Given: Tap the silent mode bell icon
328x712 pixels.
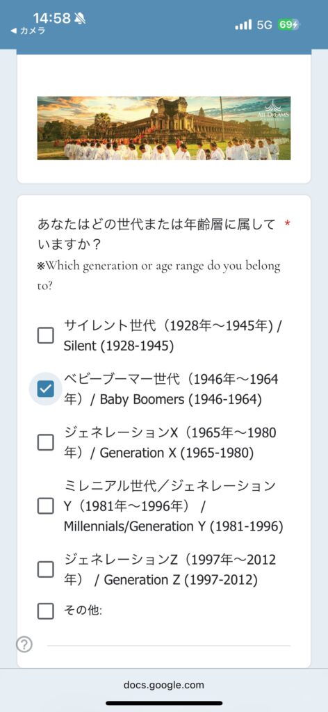Looking at the screenshot, I should click(81, 18).
